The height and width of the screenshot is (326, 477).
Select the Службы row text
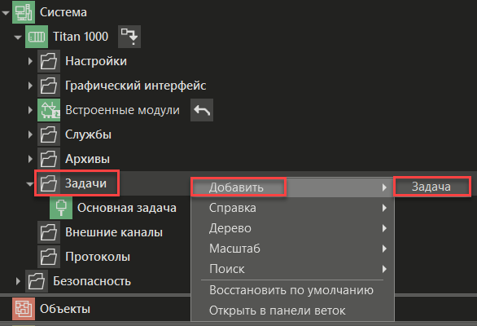pos(88,134)
